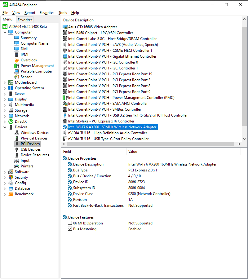Click the Software disc icon
This screenshot has width=248, height=279.
pos(11,172)
